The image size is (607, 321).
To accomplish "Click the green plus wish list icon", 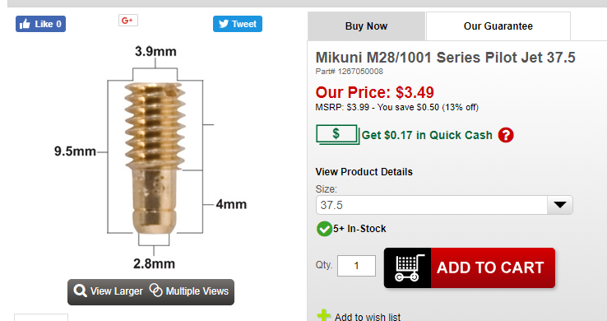I will click(323, 315).
